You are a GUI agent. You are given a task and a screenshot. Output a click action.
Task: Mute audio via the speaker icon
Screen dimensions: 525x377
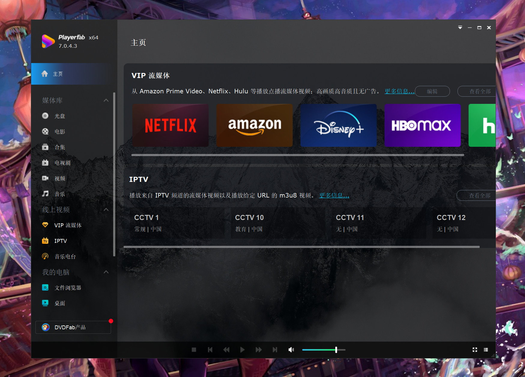point(291,350)
